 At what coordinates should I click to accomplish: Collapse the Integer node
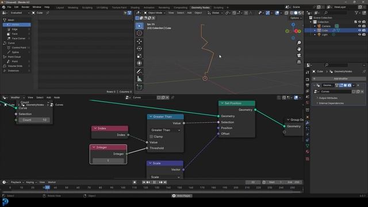pos(94,147)
